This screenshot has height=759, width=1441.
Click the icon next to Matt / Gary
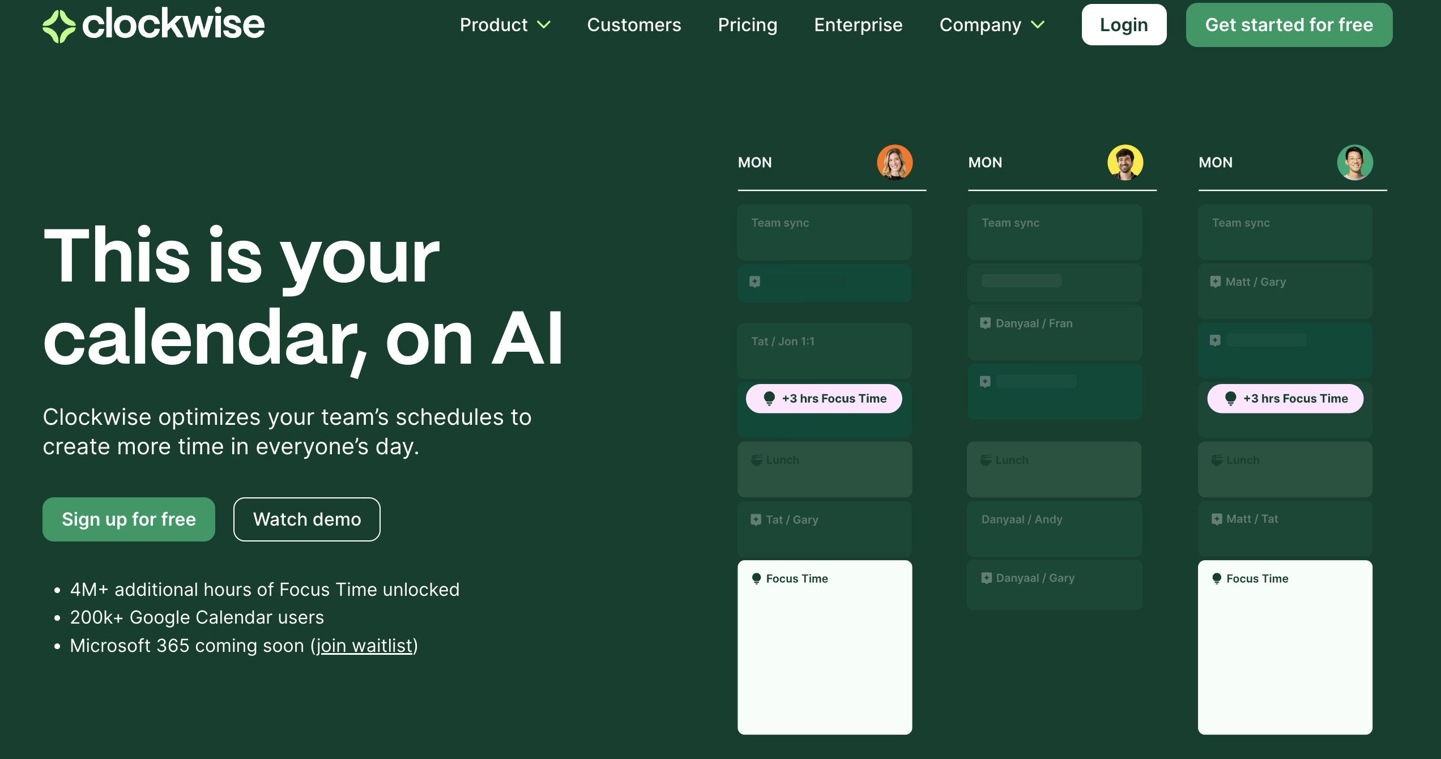[1216, 282]
